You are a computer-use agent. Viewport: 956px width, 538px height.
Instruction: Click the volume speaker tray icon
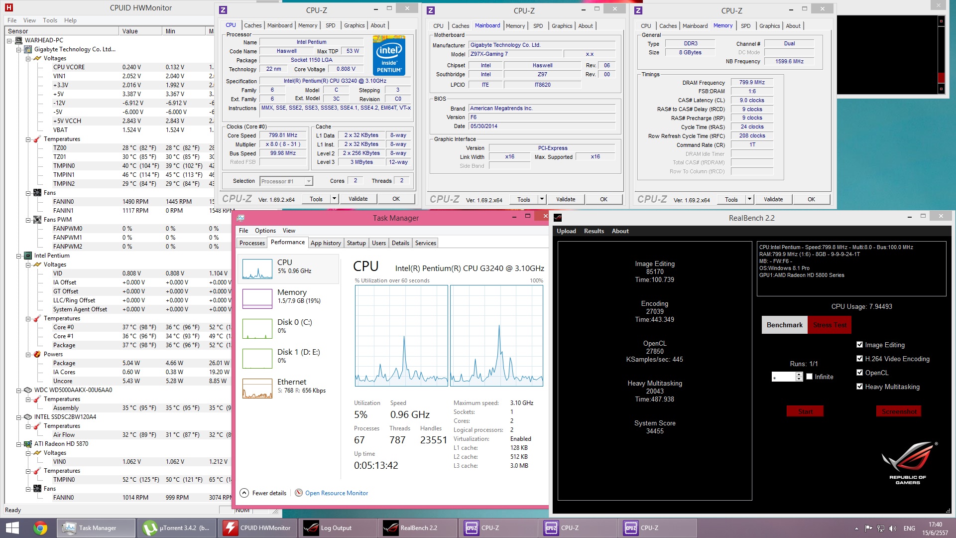892,528
